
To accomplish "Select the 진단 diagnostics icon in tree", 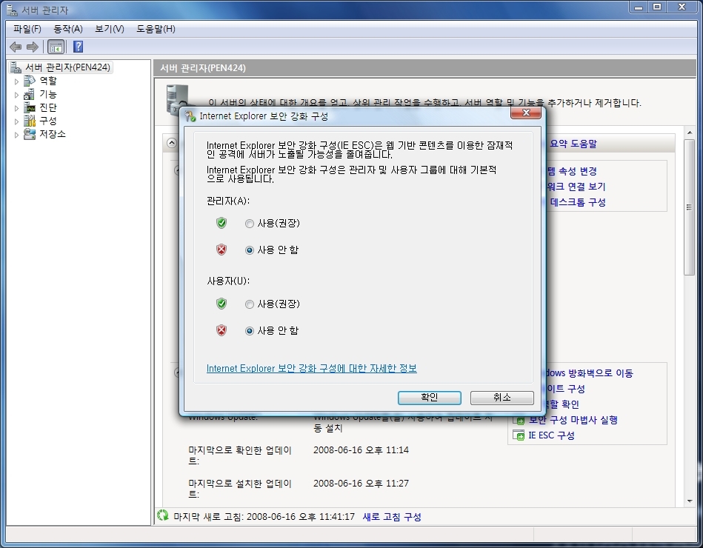I will click(x=30, y=107).
